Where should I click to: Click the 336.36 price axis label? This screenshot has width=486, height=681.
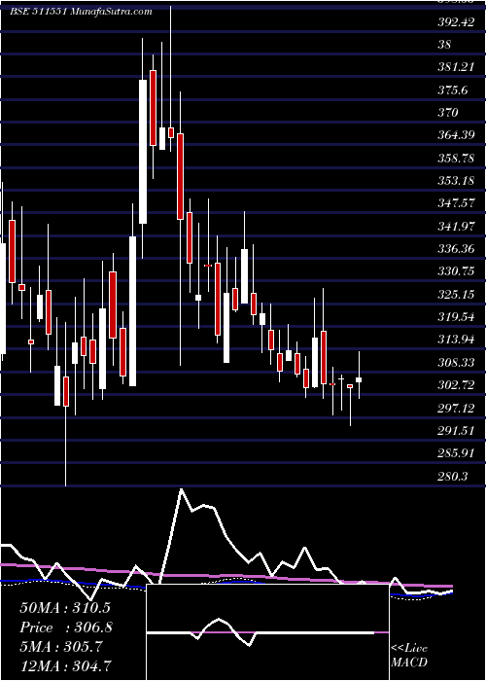[456, 249]
